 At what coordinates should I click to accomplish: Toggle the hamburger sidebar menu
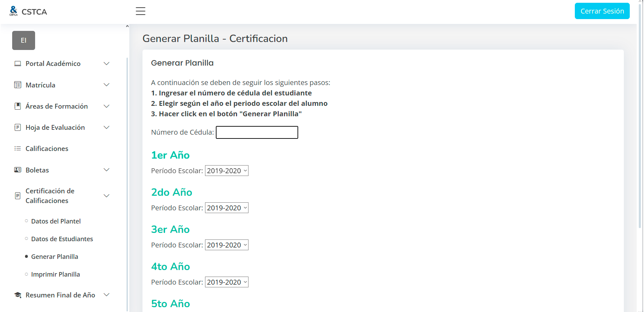click(140, 11)
